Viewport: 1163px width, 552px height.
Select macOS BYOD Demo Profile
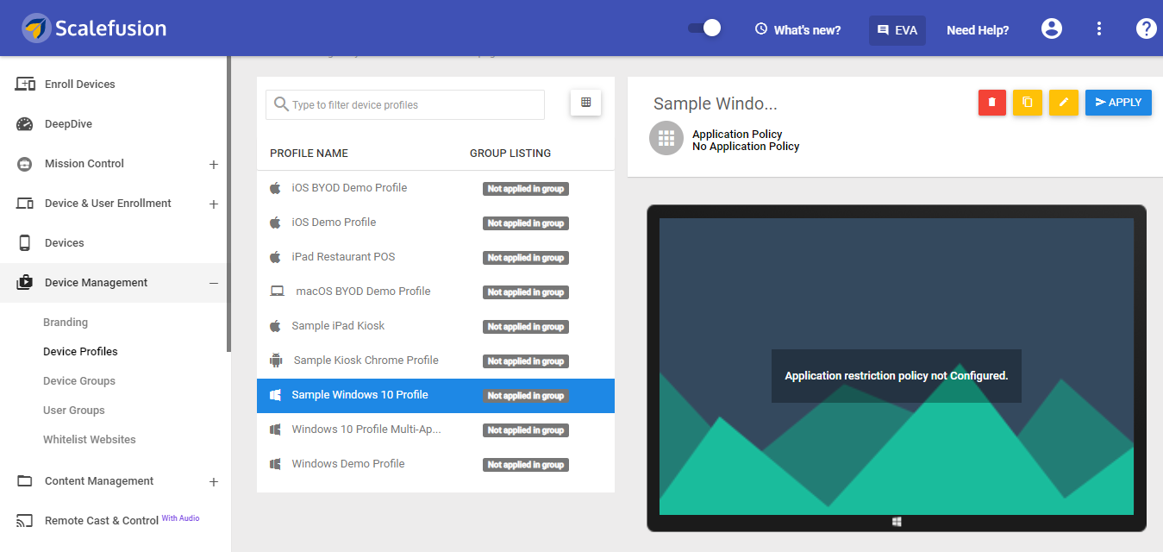tap(435, 292)
